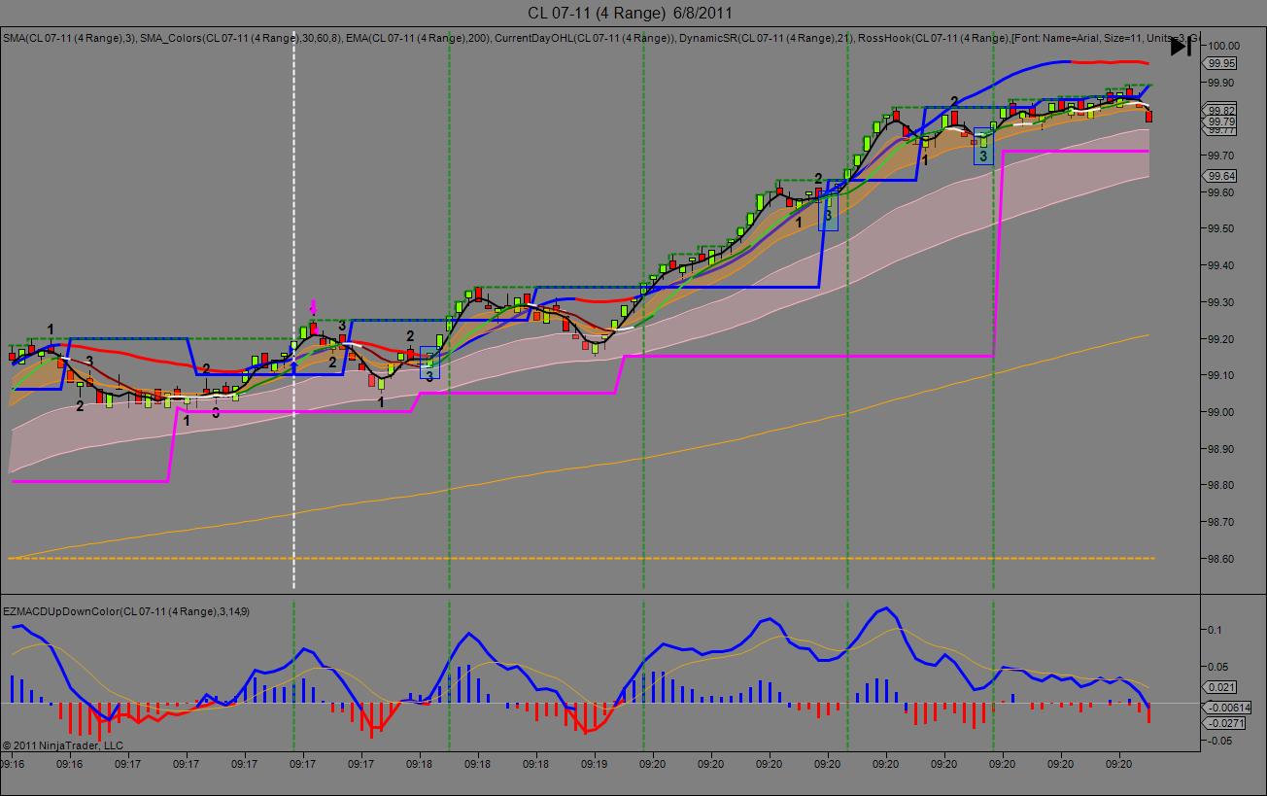
Task: Select the chart title CL 07-11 (4 Range) 6/8/2011
Action: tap(630, 13)
